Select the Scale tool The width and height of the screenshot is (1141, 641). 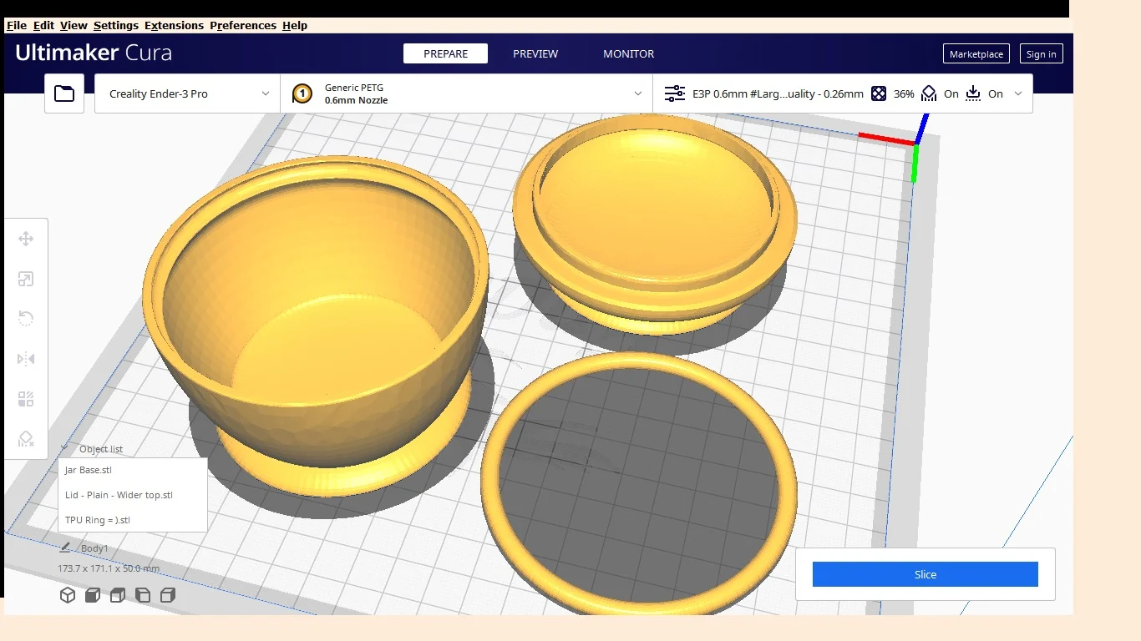point(26,279)
